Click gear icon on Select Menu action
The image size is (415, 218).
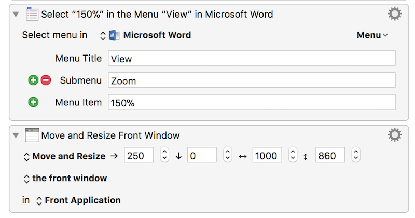(x=395, y=14)
